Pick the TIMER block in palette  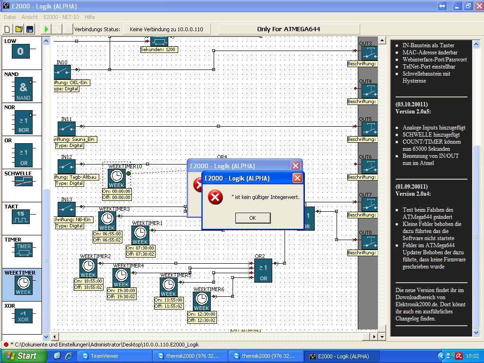(24, 250)
